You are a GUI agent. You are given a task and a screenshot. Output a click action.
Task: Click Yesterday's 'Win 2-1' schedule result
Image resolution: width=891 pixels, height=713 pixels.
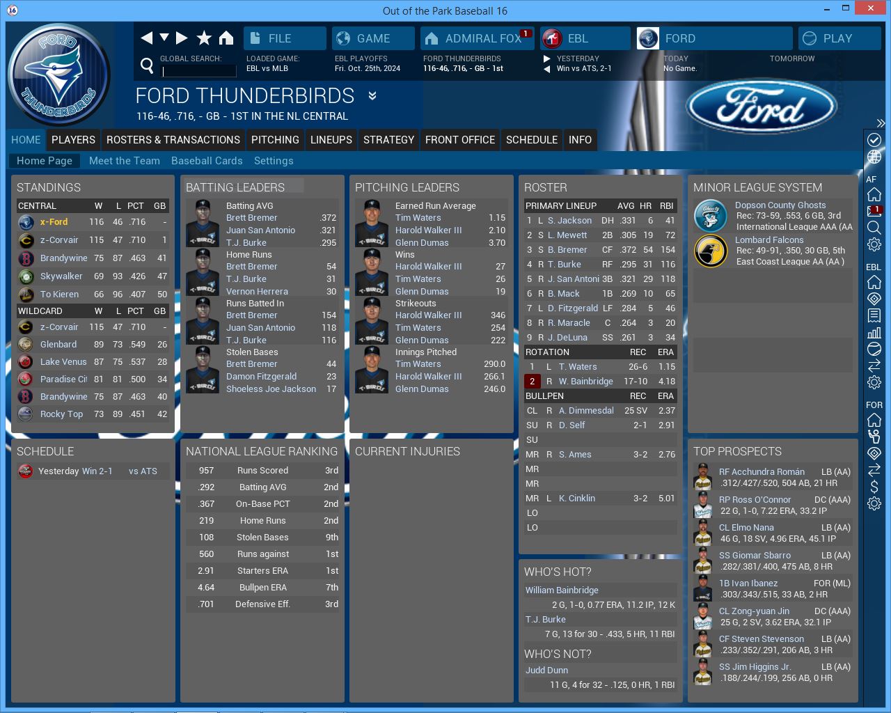tap(97, 471)
